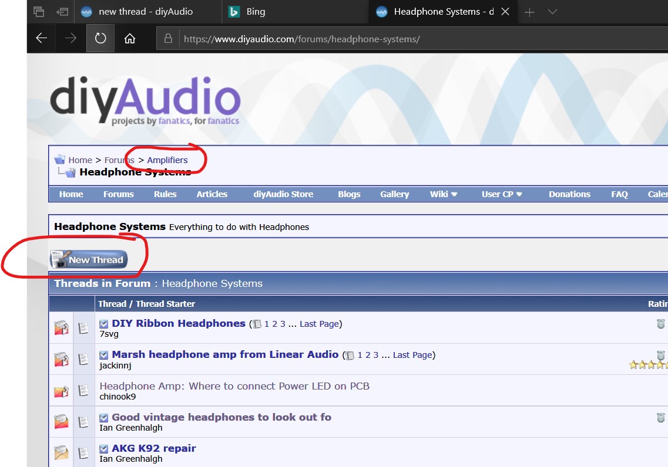
Task: Open Last Page of DIY Ribbon Headphones
Action: (x=319, y=324)
